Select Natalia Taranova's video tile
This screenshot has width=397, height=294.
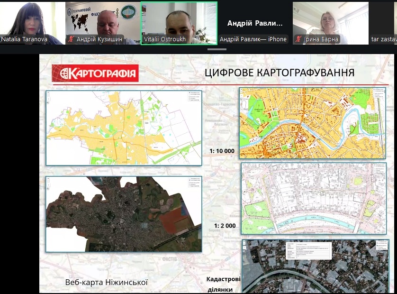pos(32,23)
